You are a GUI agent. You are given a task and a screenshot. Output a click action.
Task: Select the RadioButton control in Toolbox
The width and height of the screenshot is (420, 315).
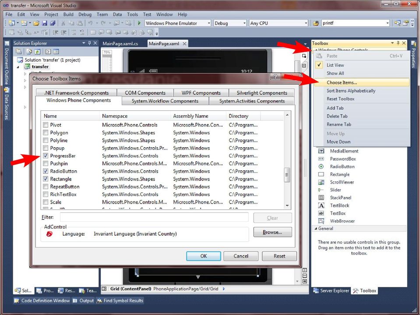coord(342,166)
